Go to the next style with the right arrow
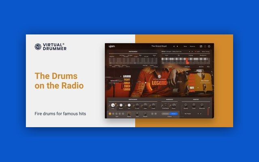Image resolution: width=259 pixels, height=162 pixels. (192, 52)
